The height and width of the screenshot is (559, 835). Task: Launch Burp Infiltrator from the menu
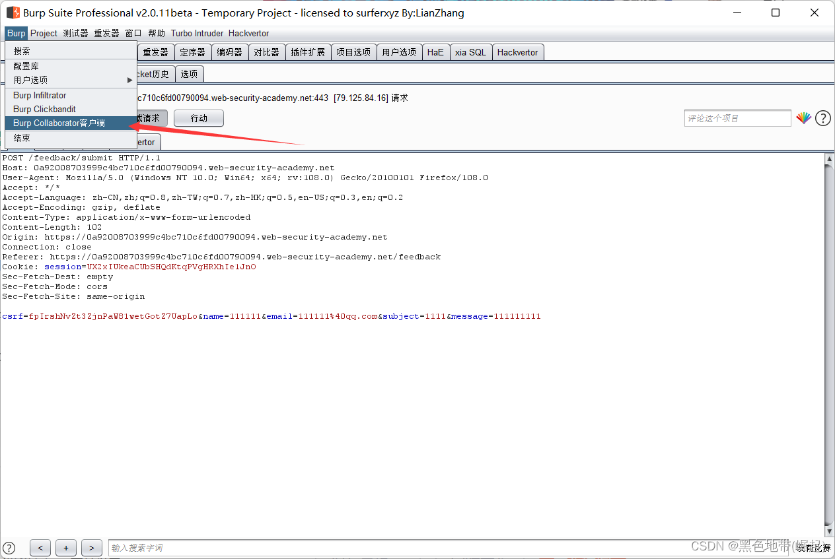click(x=71, y=96)
